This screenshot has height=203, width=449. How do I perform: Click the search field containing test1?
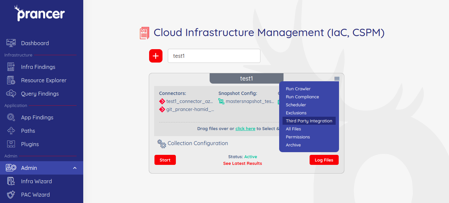214,56
